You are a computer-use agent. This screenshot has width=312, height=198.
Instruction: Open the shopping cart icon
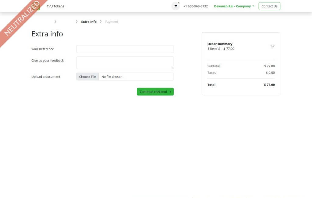click(x=175, y=6)
